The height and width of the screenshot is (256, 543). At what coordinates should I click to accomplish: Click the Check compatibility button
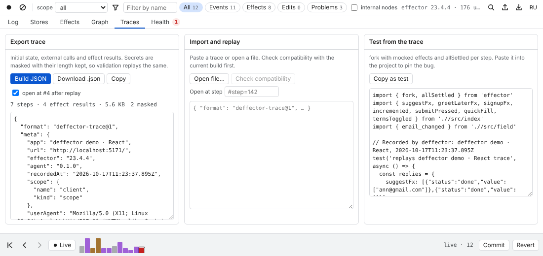pyautogui.click(x=263, y=79)
